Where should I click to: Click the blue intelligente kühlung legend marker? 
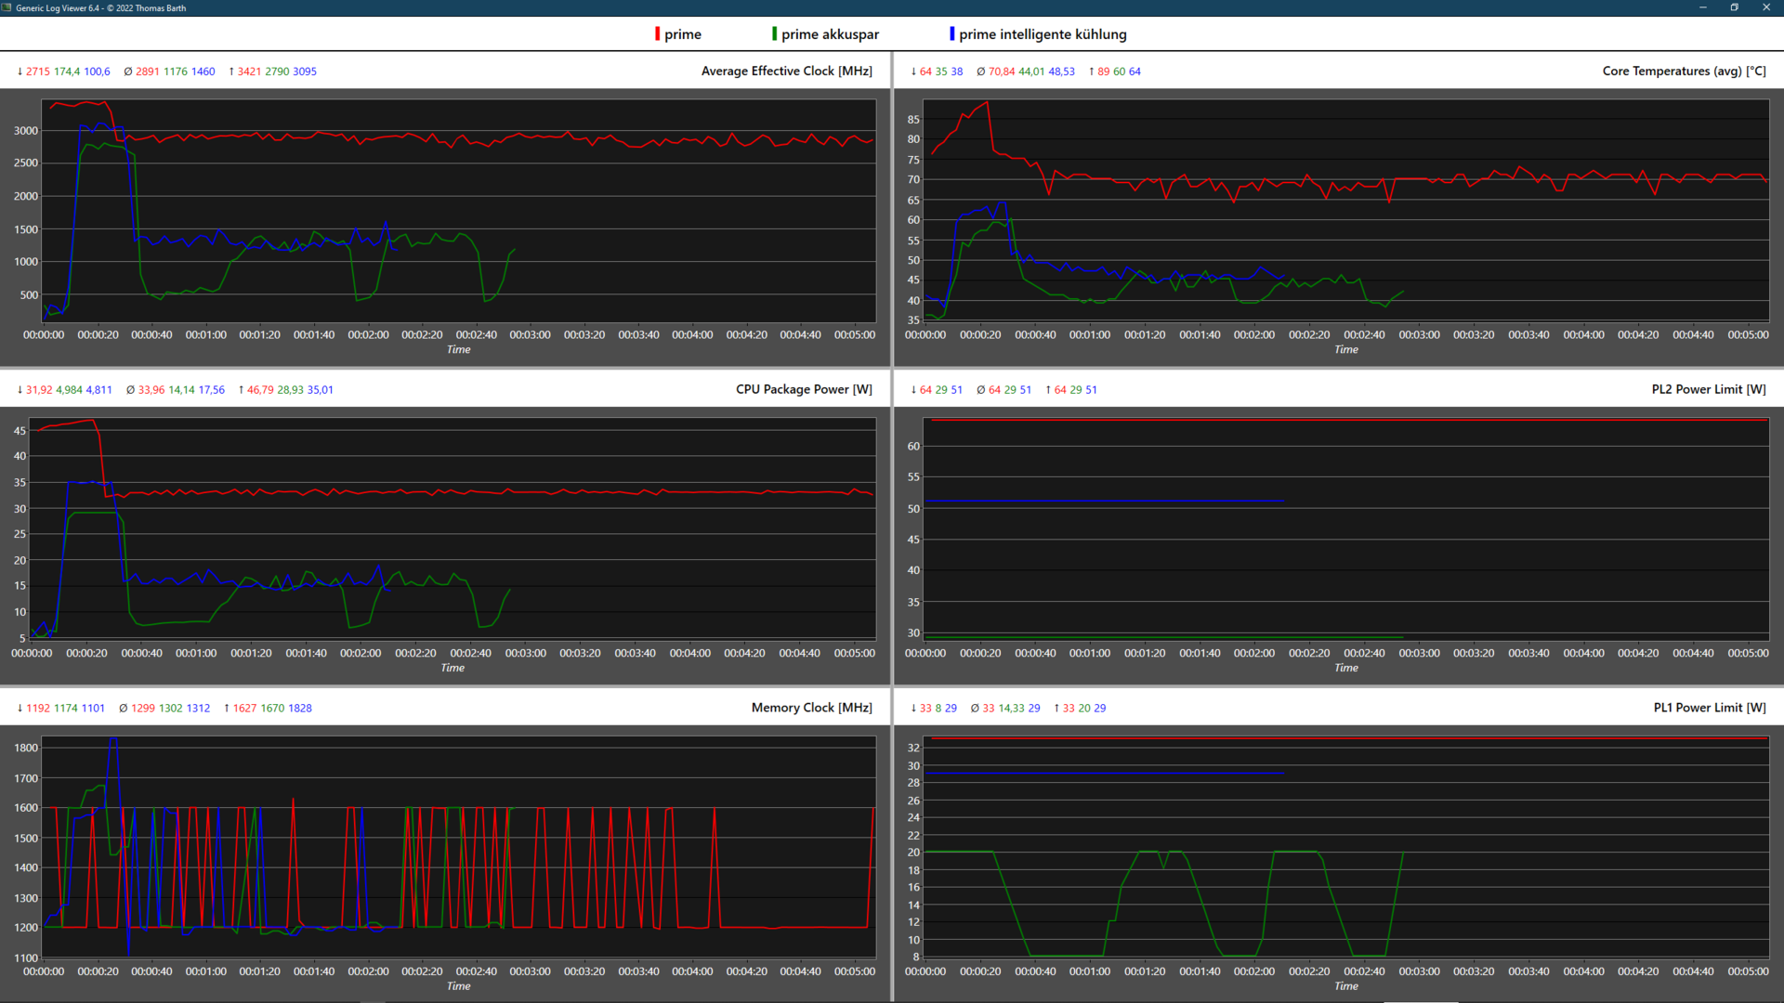(x=951, y=34)
